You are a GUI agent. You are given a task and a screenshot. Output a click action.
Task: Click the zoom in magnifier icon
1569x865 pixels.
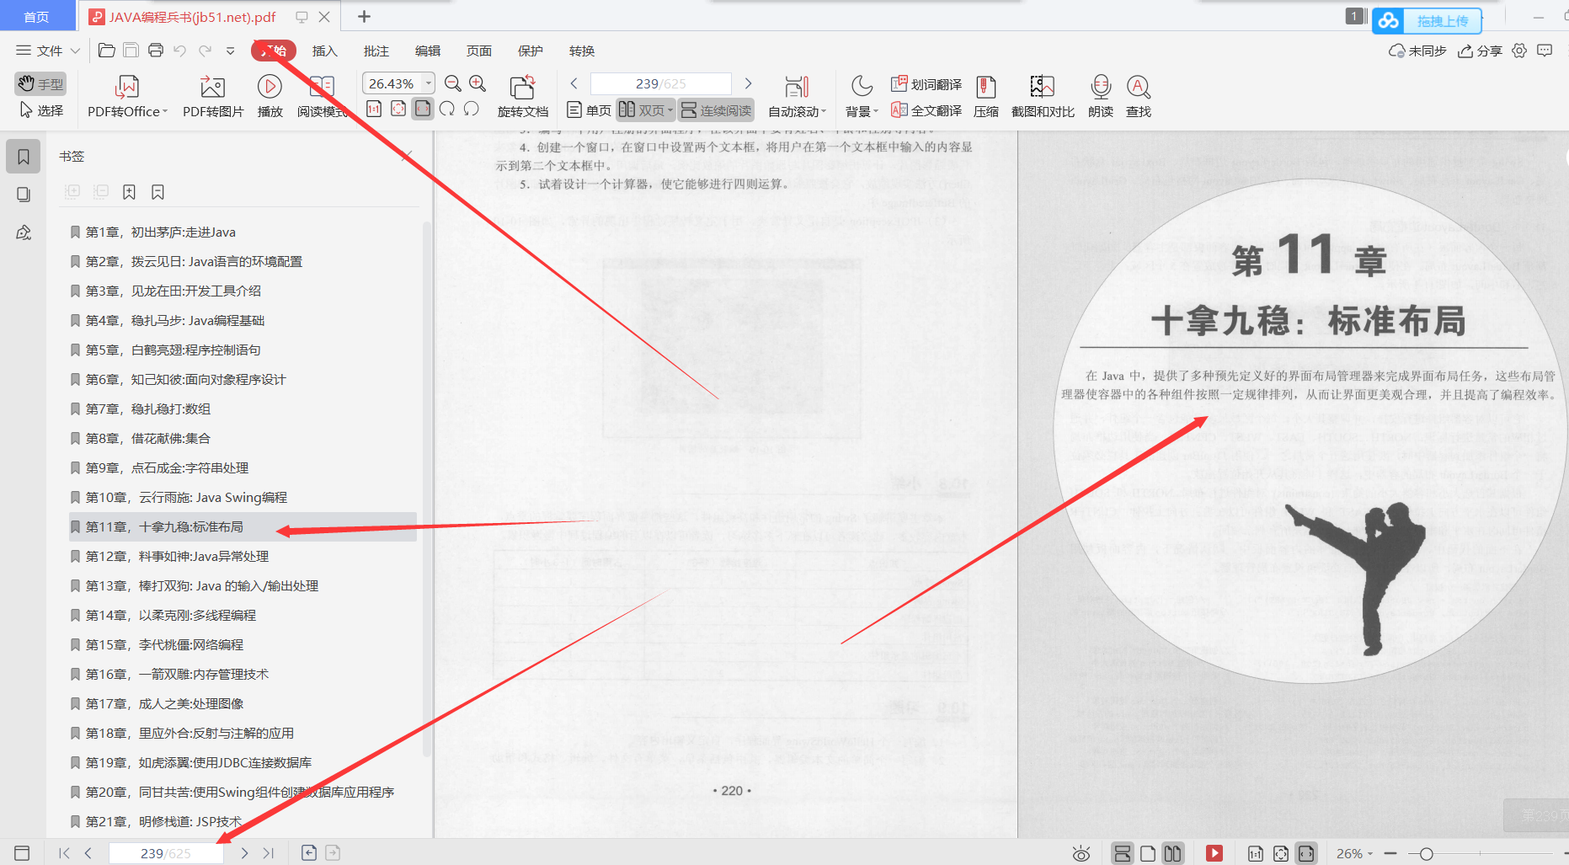(x=478, y=83)
